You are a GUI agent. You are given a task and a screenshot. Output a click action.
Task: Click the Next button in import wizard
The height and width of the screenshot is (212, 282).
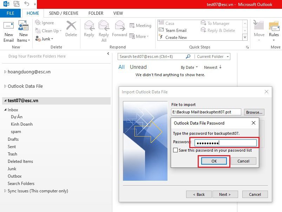coord(225,194)
